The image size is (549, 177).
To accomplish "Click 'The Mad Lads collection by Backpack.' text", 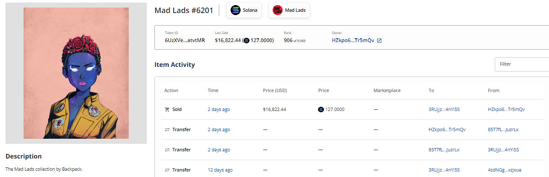I will tap(44, 169).
